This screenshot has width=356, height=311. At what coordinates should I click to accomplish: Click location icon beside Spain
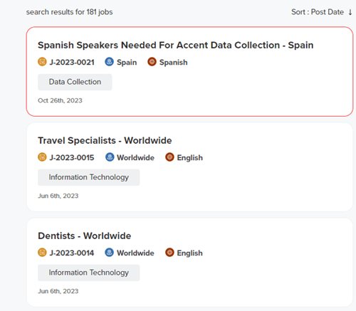click(x=109, y=62)
